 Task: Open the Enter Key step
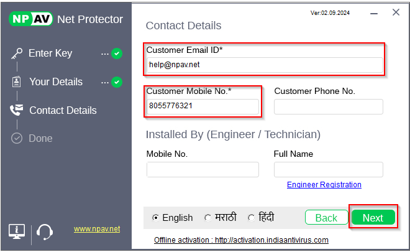[x=50, y=54]
